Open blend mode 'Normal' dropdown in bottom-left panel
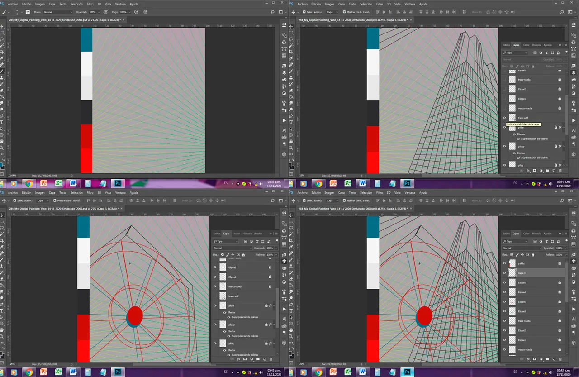This screenshot has height=377, width=579. click(233, 248)
